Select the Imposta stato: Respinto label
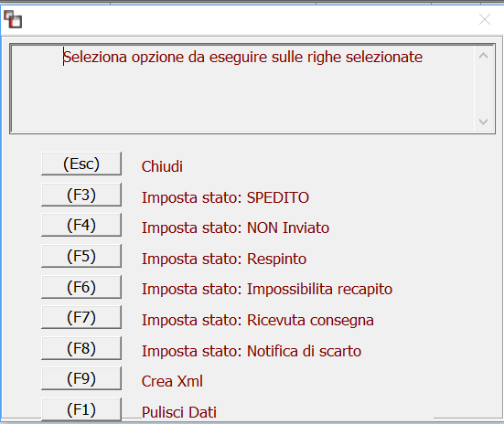Viewport: 504px width, 424px height. (x=224, y=259)
